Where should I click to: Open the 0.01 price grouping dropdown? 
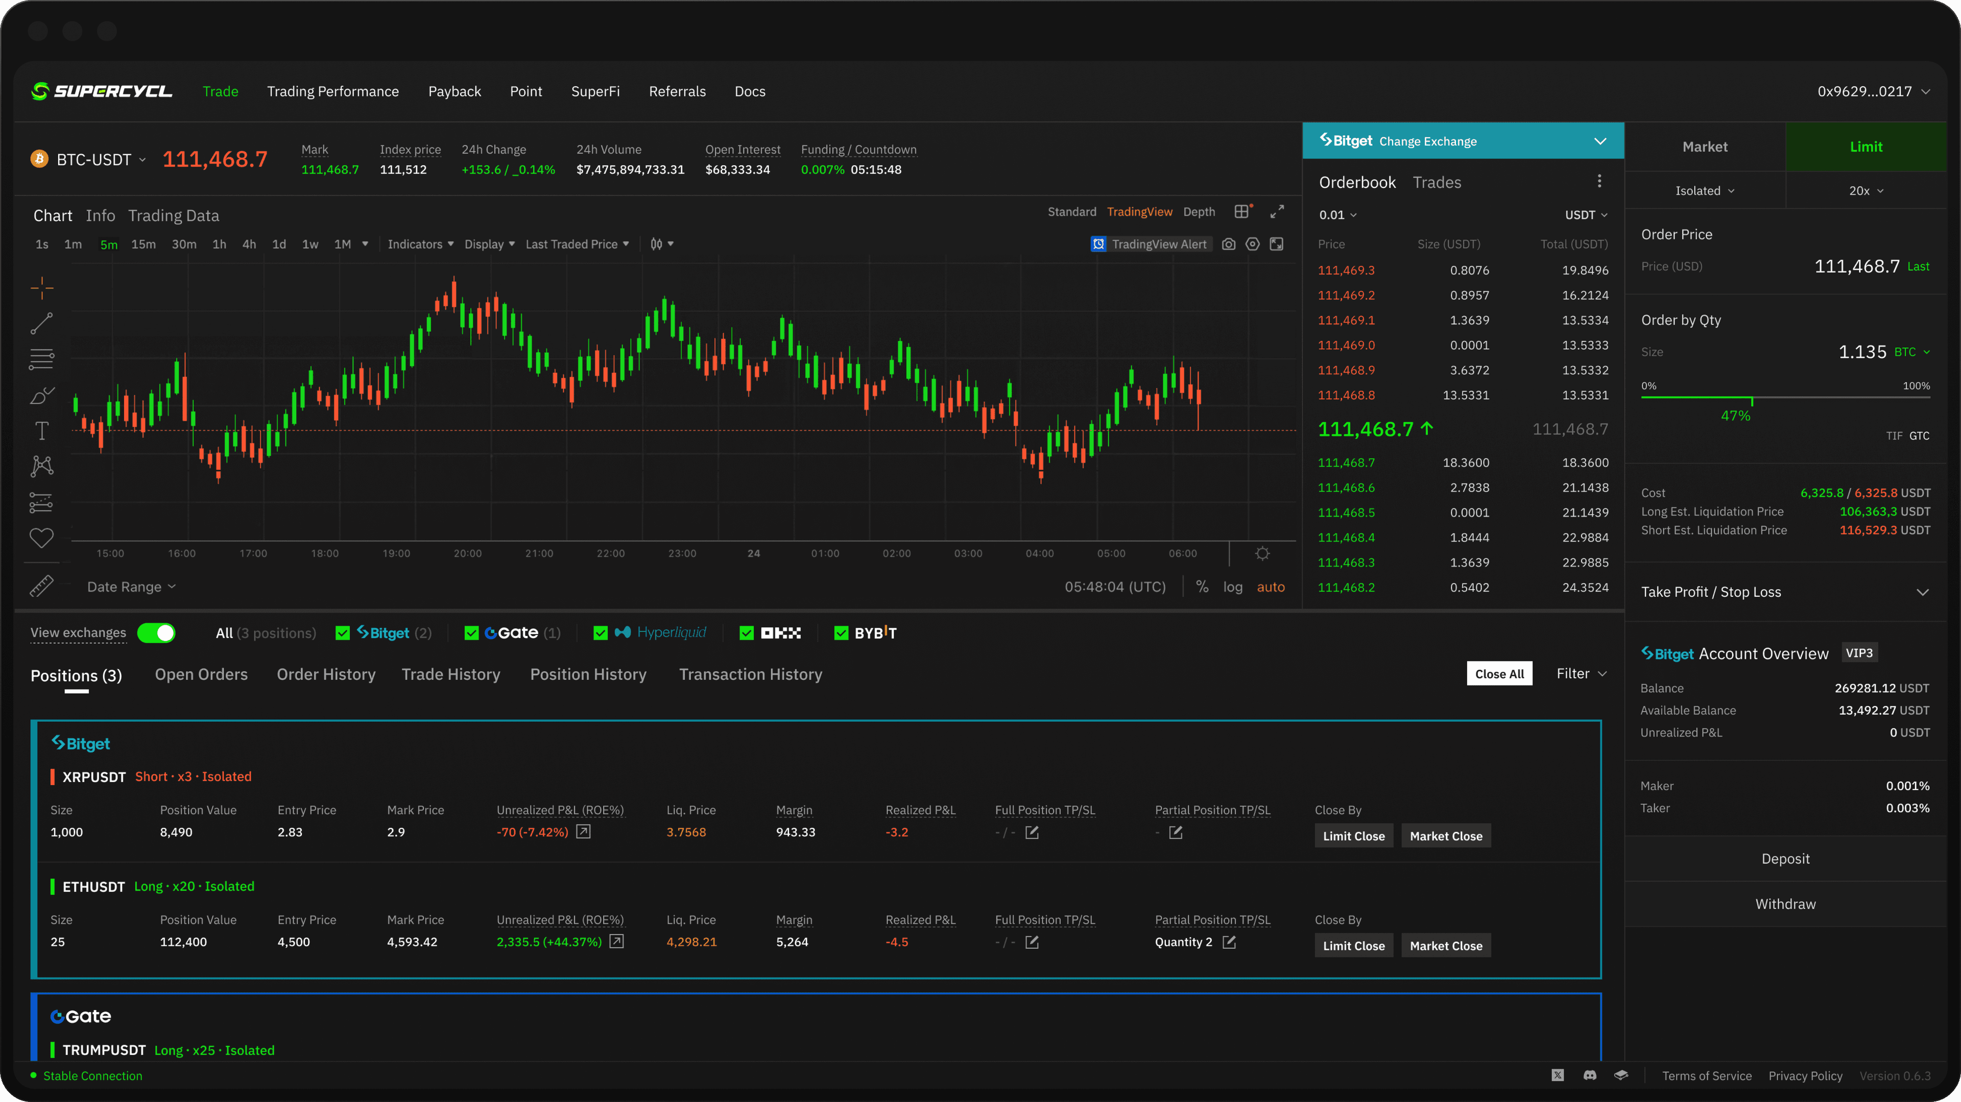(1337, 215)
